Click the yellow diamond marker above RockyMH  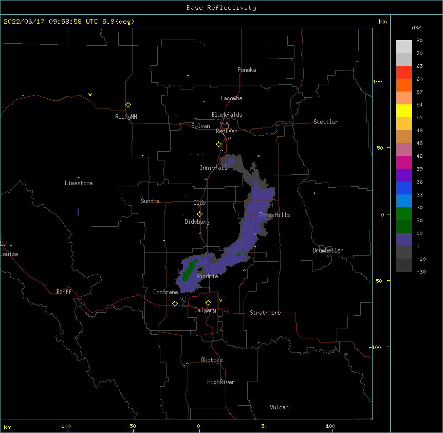pyautogui.click(x=128, y=104)
